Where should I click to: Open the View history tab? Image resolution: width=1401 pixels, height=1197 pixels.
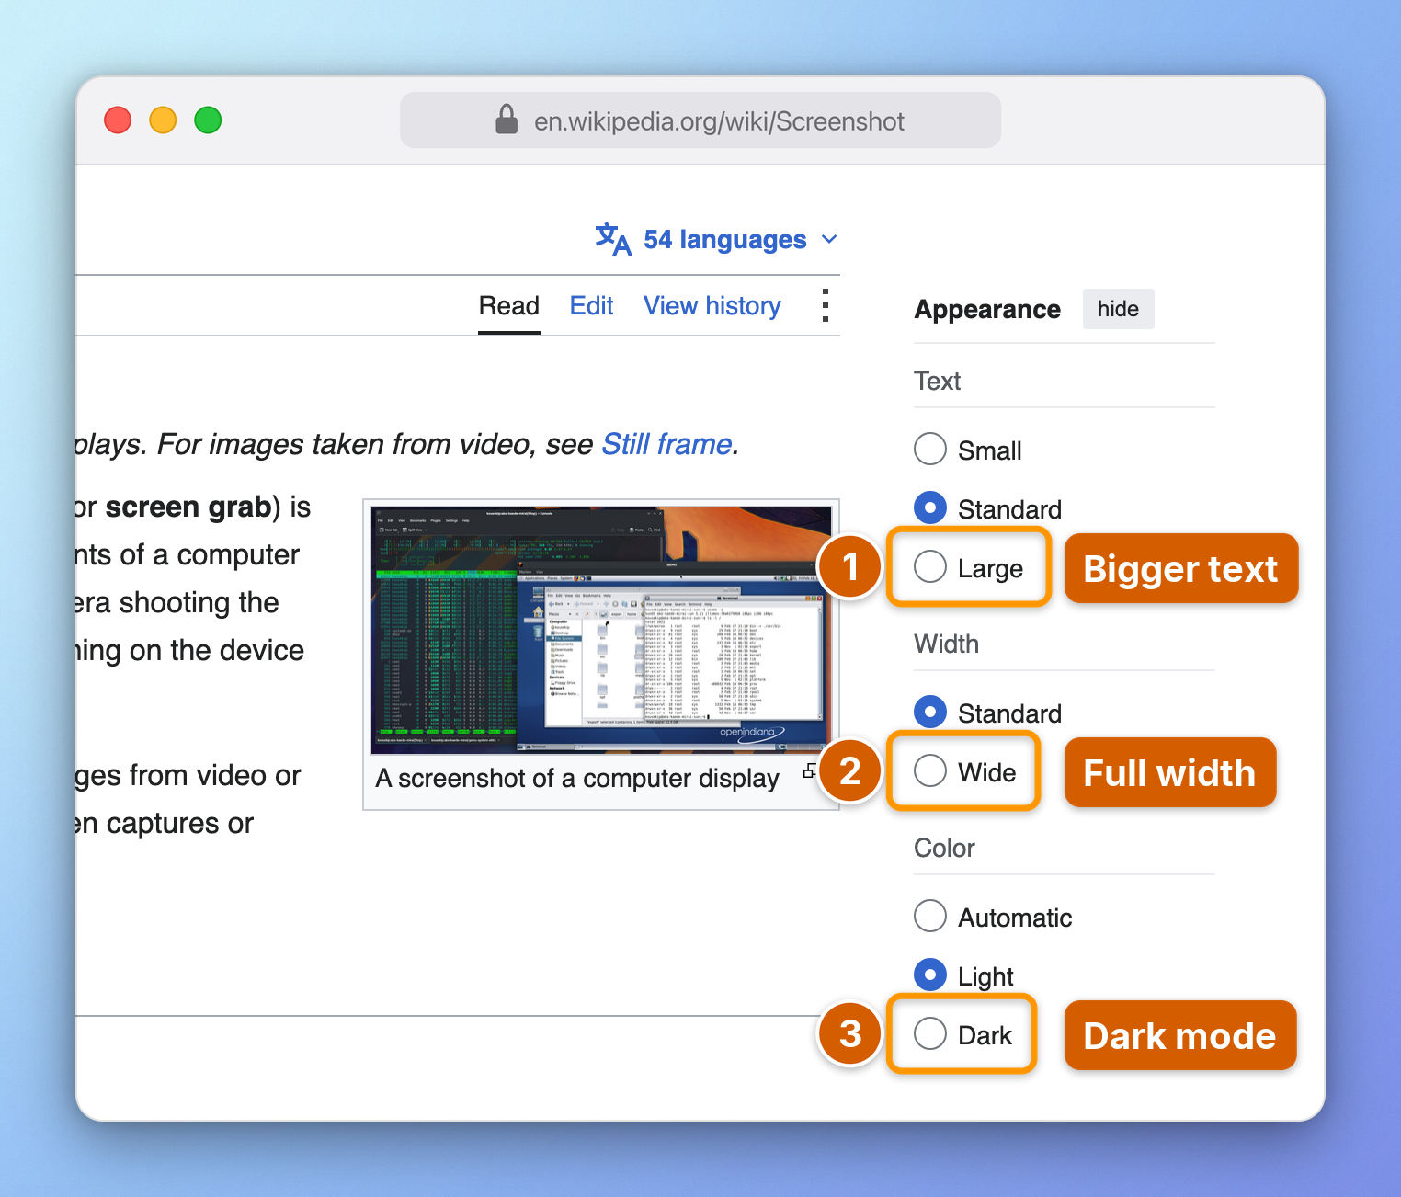tap(712, 306)
